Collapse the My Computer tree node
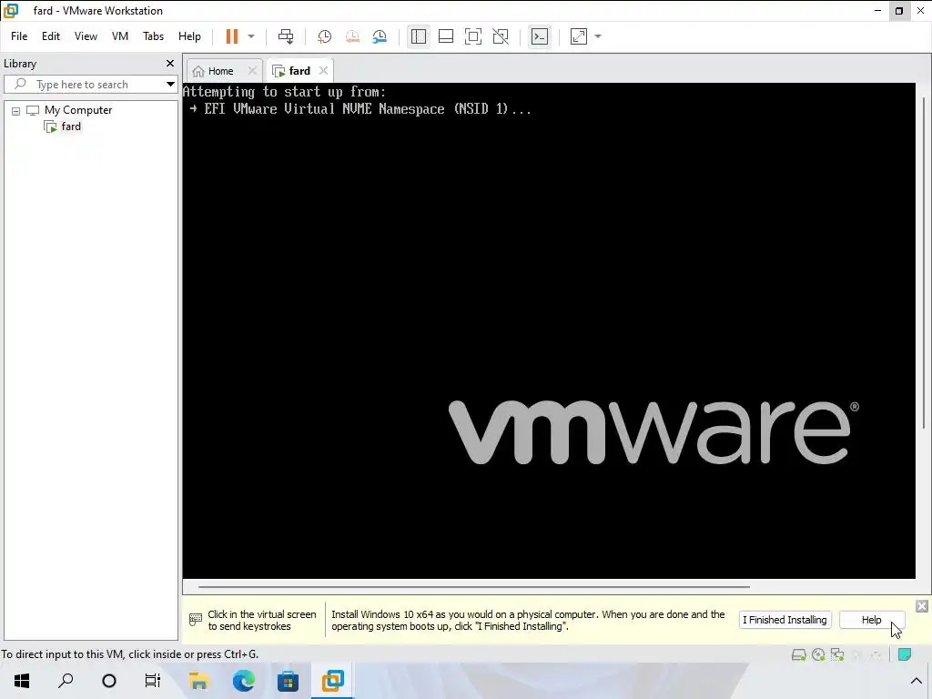Image resolution: width=932 pixels, height=699 pixels. [16, 110]
